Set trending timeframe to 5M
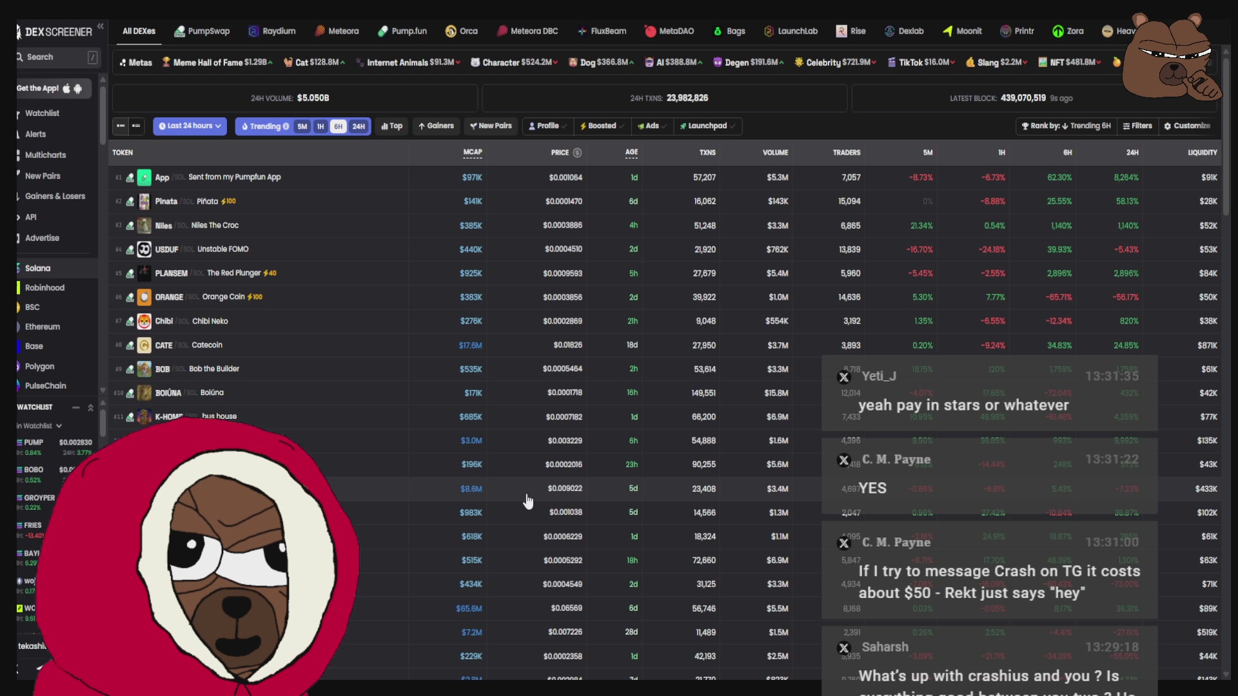Viewport: 1238px width, 696px height. pos(302,126)
